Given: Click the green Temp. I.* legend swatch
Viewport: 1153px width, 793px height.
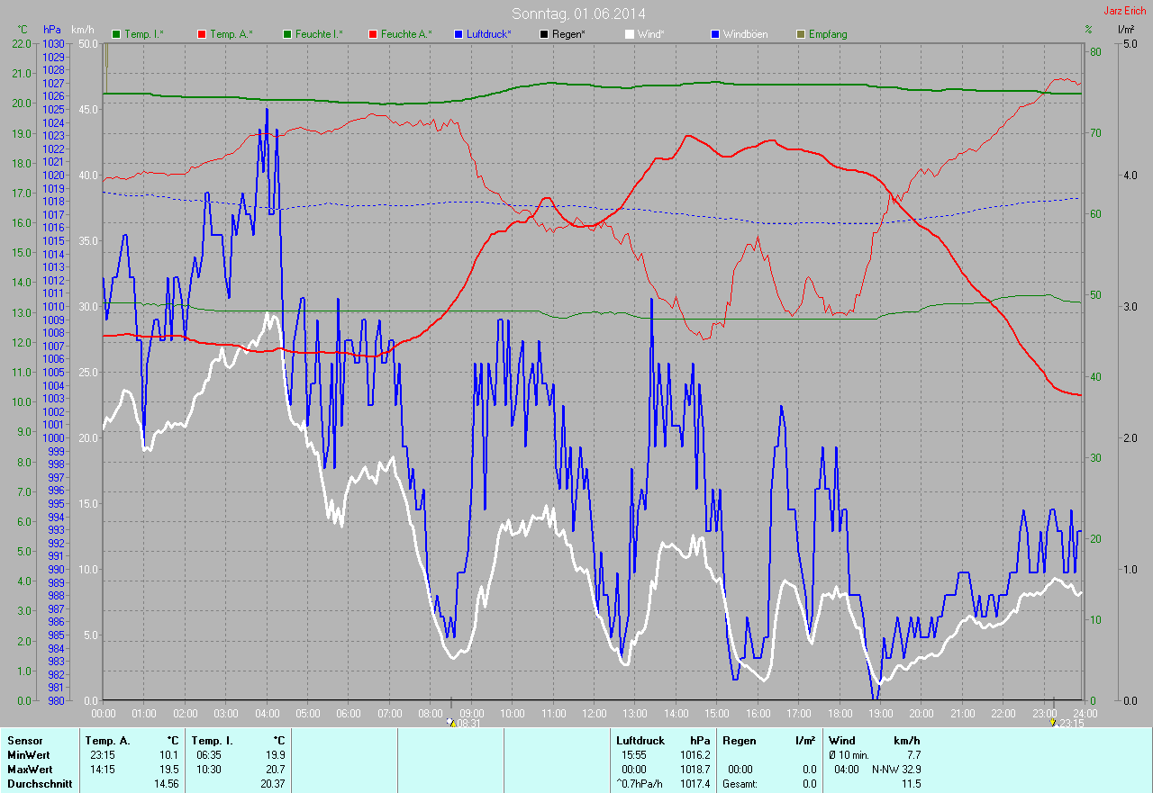Looking at the screenshot, I should click(x=116, y=34).
